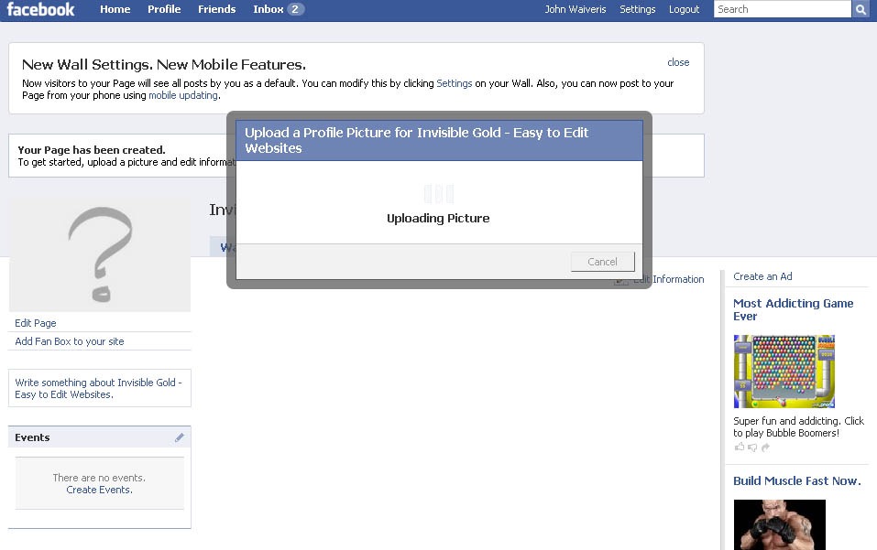
Task: Open John Waiveris profile link
Action: click(x=576, y=9)
